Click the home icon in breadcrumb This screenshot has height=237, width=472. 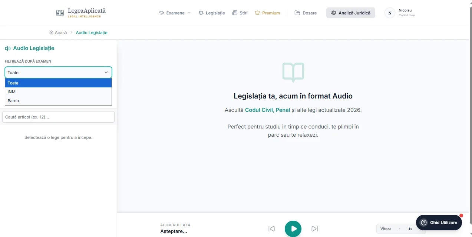click(x=51, y=33)
